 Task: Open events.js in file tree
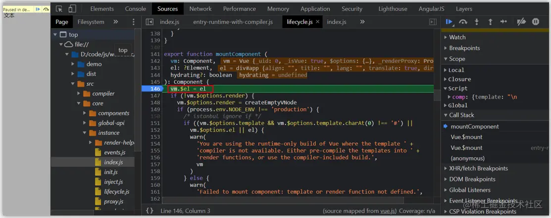(114, 153)
